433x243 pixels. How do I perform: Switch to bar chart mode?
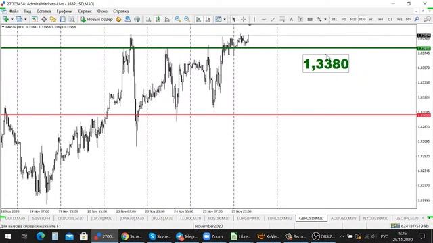tap(149, 19)
